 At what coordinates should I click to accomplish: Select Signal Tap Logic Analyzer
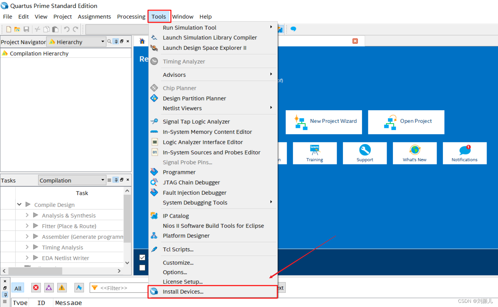point(213,122)
